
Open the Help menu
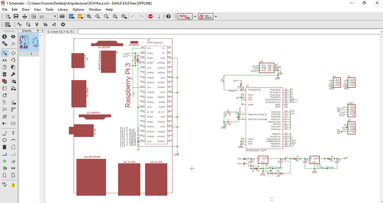coord(109,9)
